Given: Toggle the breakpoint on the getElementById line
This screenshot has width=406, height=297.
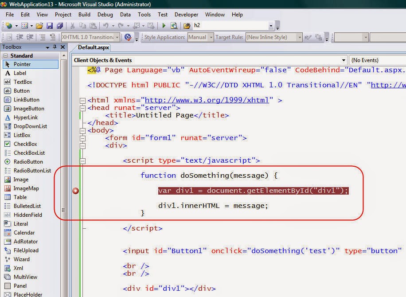Looking at the screenshot, I should 75,191.
